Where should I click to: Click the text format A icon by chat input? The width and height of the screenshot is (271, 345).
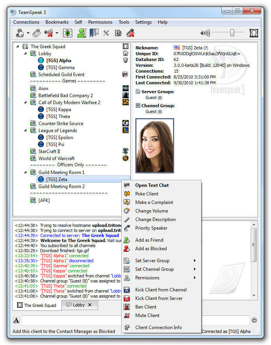tap(16, 320)
